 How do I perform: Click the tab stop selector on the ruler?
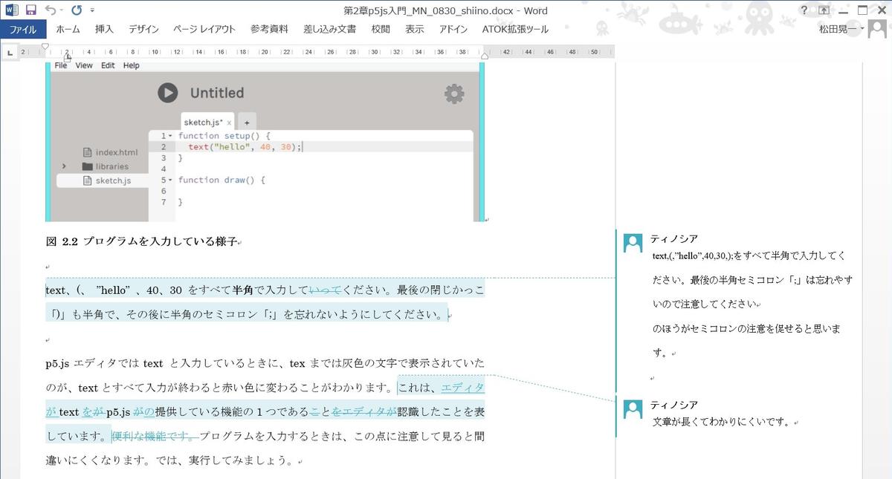pyautogui.click(x=10, y=52)
